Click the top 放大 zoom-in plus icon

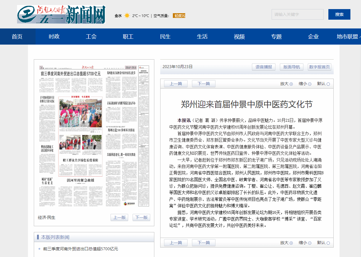coord(291,84)
